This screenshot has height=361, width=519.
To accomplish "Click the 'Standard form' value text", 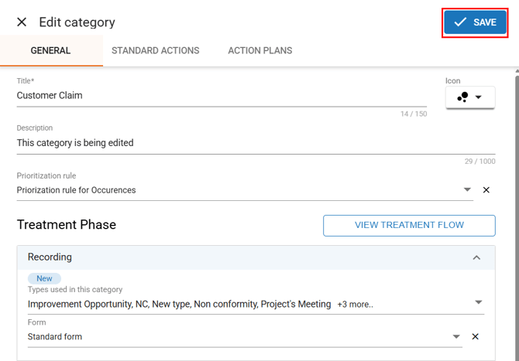I will [x=55, y=337].
